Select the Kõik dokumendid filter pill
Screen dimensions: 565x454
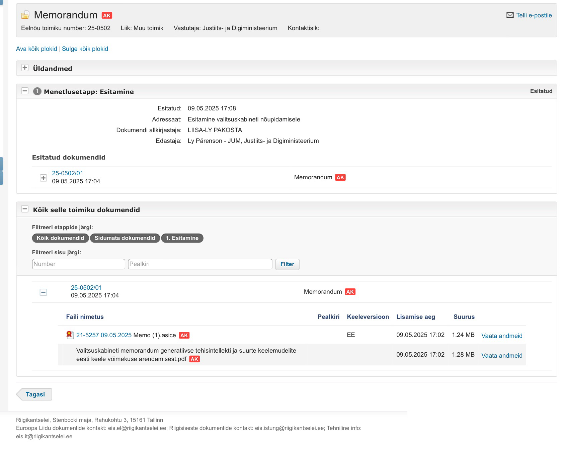tap(60, 238)
